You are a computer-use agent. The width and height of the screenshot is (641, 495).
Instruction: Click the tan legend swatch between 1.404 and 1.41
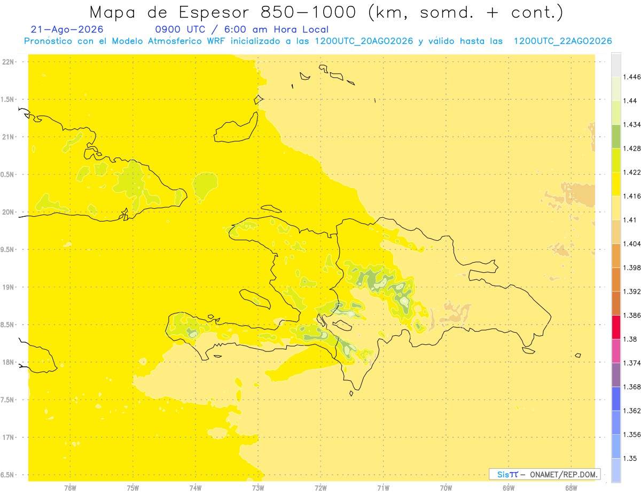click(x=616, y=232)
